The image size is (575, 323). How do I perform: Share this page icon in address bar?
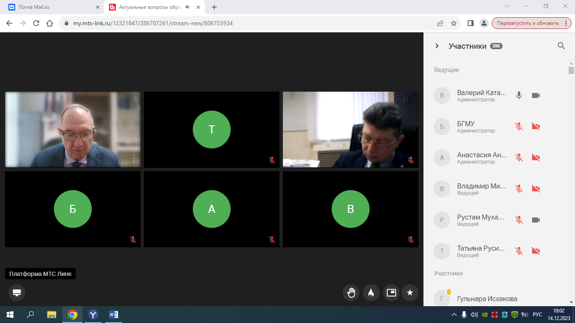coord(440,23)
